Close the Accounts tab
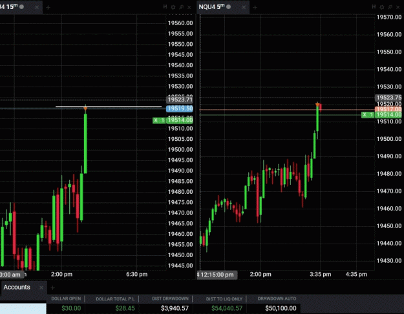The height and width of the screenshot is (314, 404). 41,288
